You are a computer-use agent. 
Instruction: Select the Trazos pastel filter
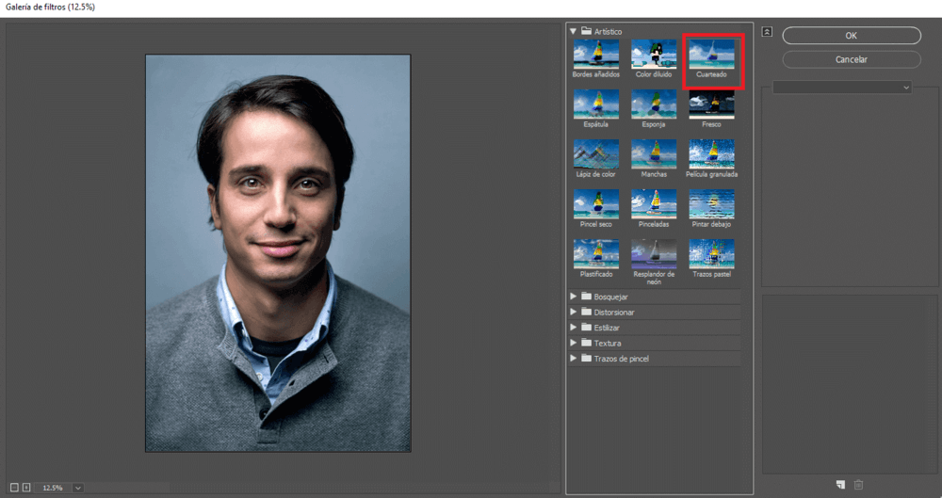point(711,253)
